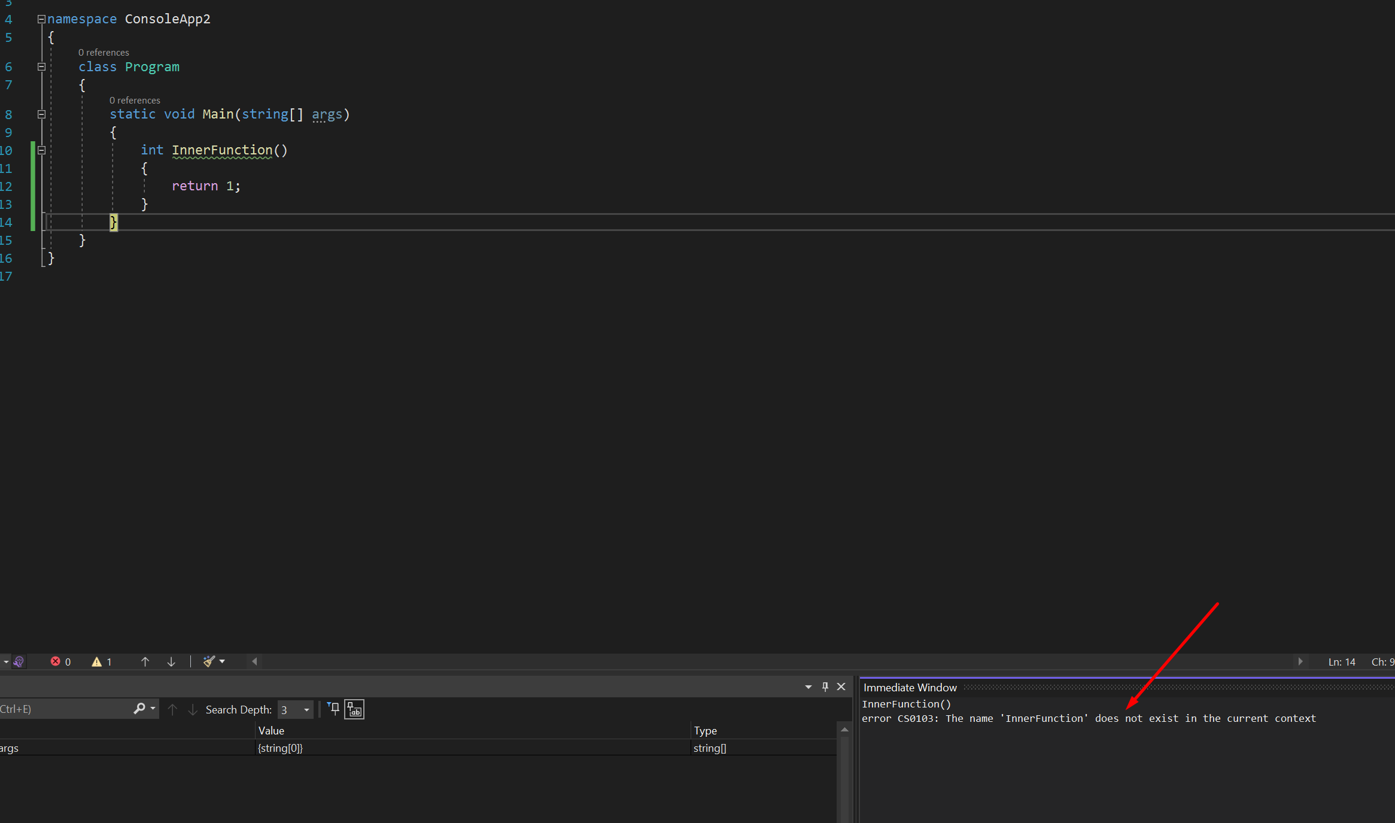Click the error CS0103 message line
The height and width of the screenshot is (823, 1395).
(x=1089, y=718)
